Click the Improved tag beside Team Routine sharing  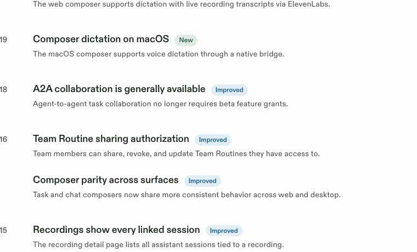(x=213, y=140)
